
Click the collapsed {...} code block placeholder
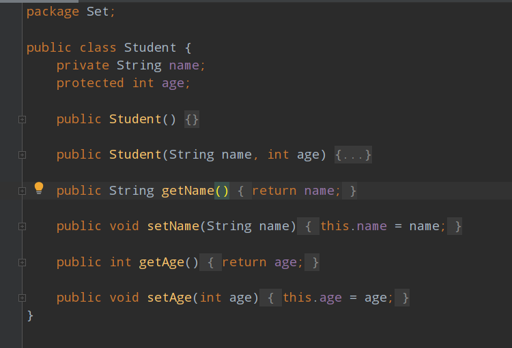(353, 155)
